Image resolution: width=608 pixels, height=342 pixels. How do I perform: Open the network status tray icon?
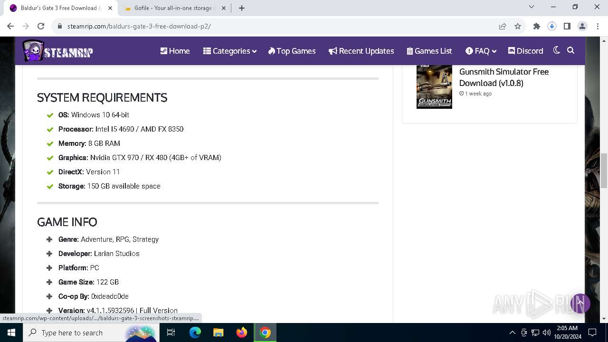535,332
